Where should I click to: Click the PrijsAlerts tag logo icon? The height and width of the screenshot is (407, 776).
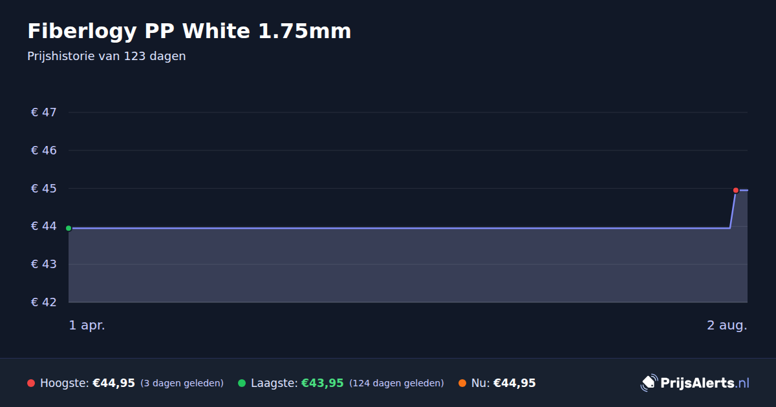[x=649, y=383]
